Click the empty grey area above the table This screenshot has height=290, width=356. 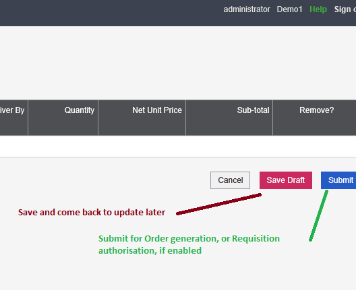[178, 63]
